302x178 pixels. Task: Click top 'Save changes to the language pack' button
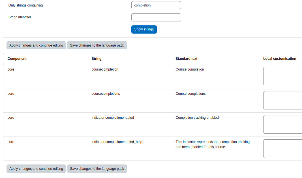tap(97, 45)
